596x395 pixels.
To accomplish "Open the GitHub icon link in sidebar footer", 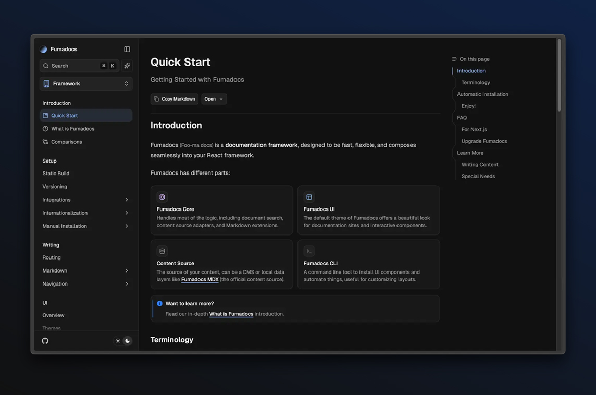I will tap(45, 341).
